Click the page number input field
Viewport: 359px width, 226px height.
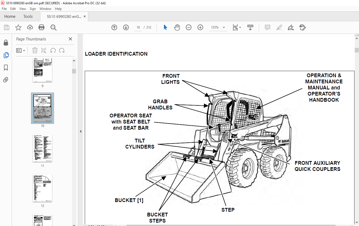click(x=138, y=27)
